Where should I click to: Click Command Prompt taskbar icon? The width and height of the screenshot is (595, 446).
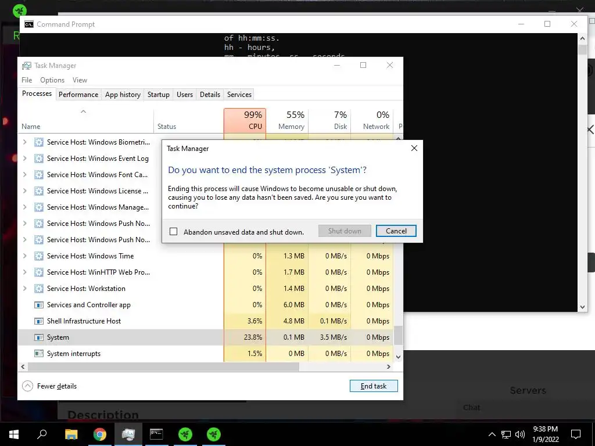pyautogui.click(x=156, y=434)
